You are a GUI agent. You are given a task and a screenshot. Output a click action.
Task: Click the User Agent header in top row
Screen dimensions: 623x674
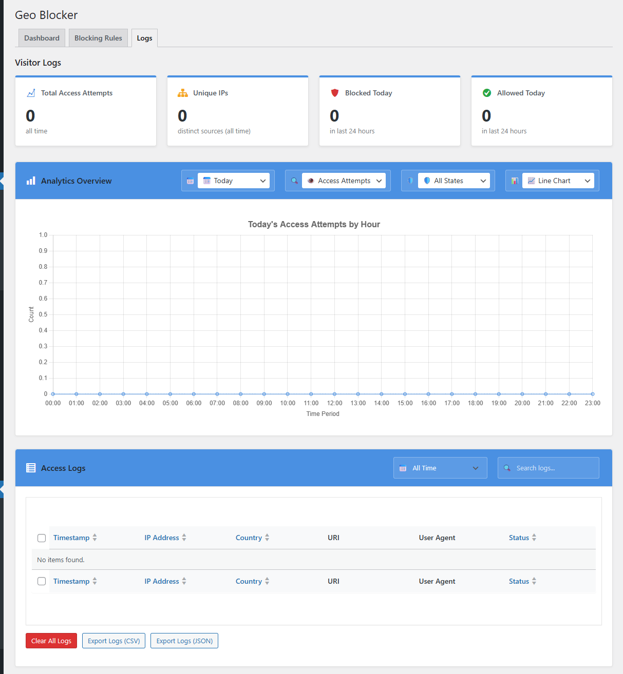[437, 538]
